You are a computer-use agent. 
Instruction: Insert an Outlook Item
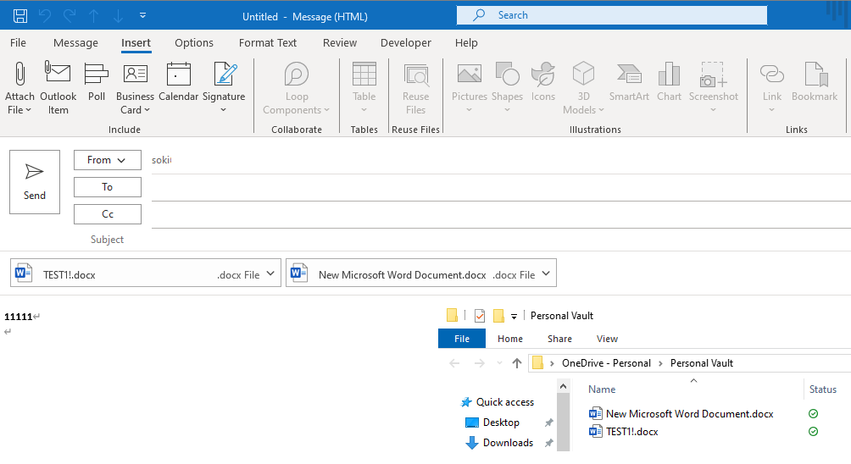point(58,88)
